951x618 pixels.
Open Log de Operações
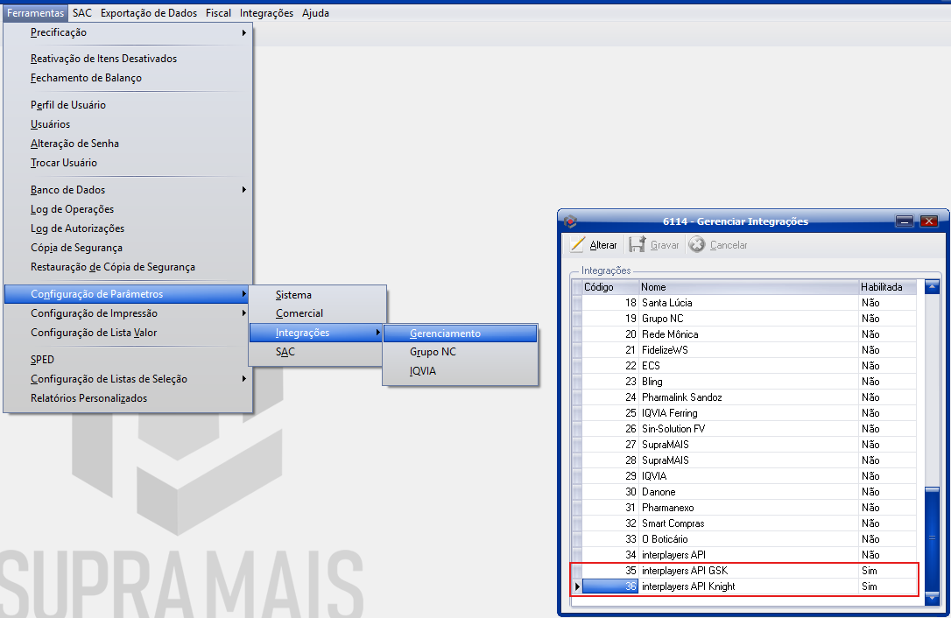[x=72, y=209]
